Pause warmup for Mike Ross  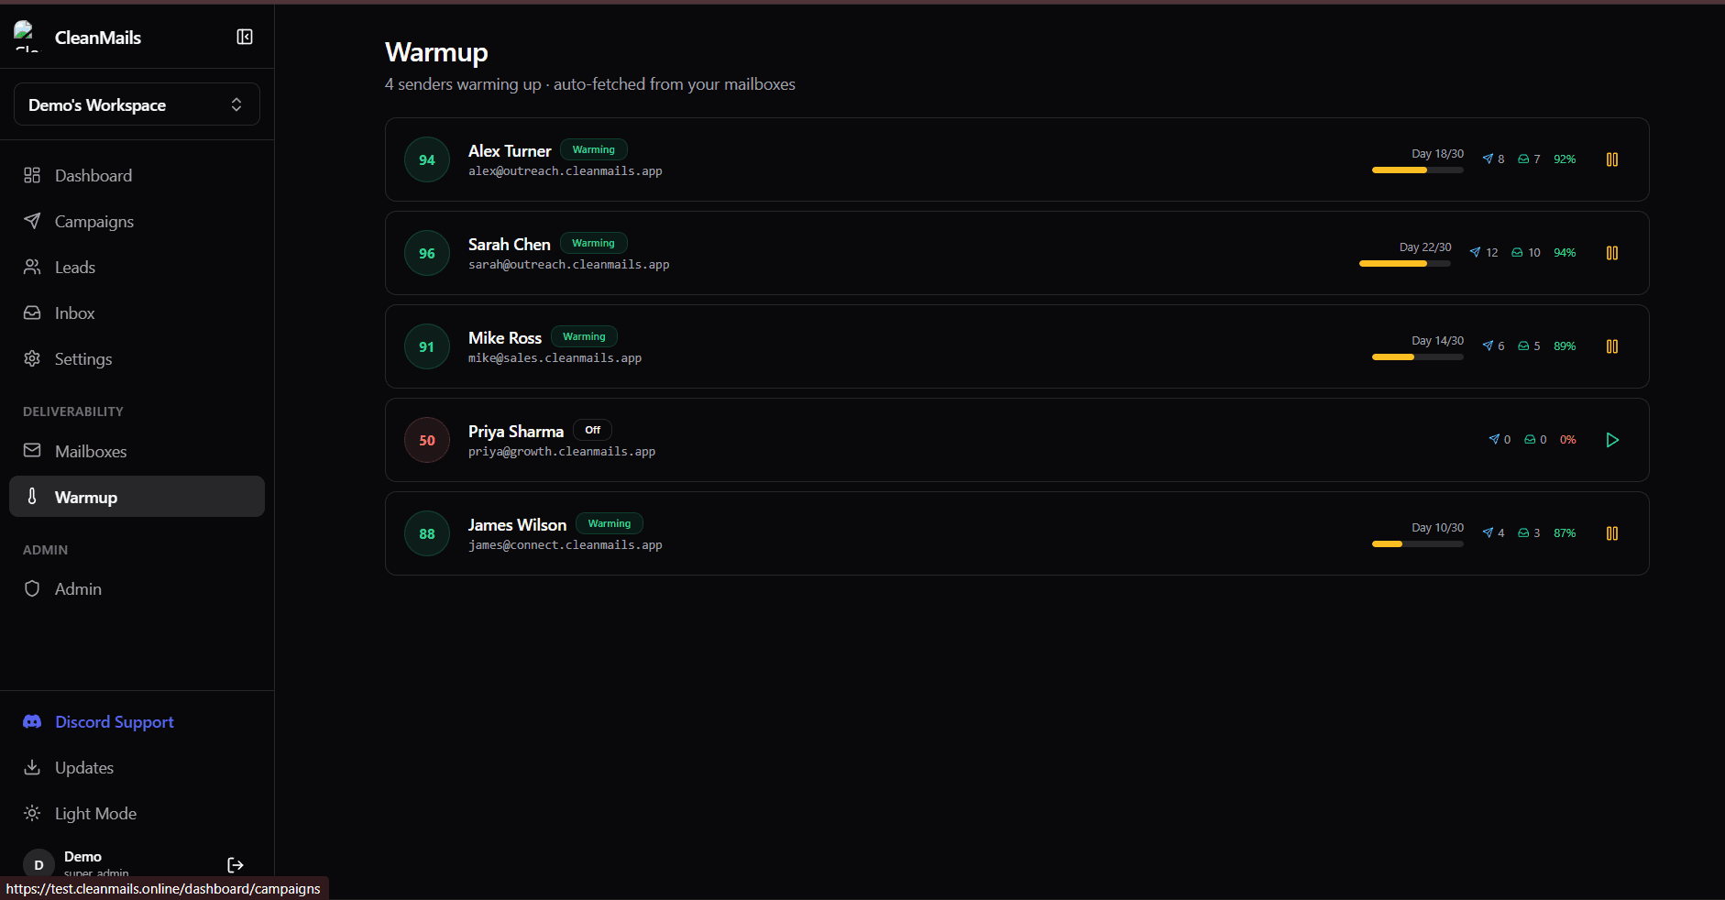1612,346
